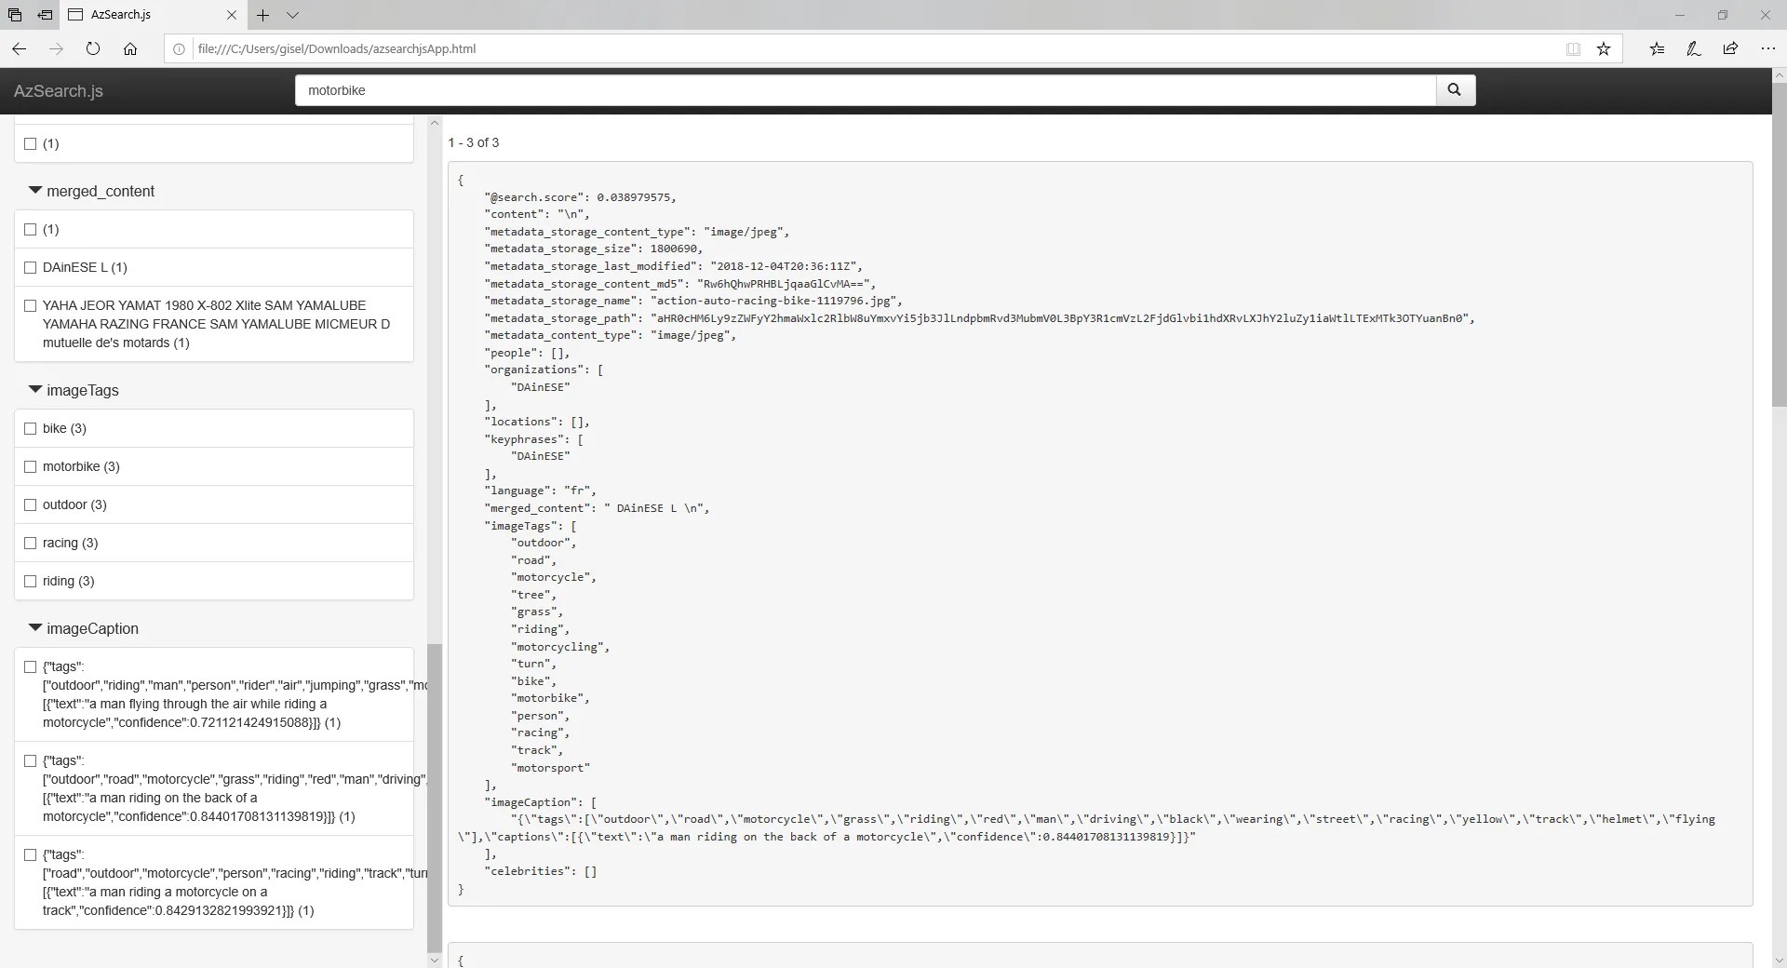Check the motorbike (3) facet
1787x968 pixels.
pyautogui.click(x=30, y=467)
